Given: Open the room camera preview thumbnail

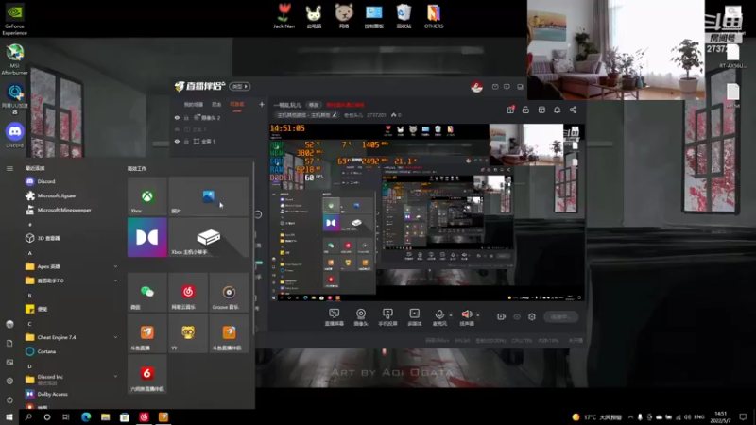Looking at the screenshot, I should [x=616, y=50].
